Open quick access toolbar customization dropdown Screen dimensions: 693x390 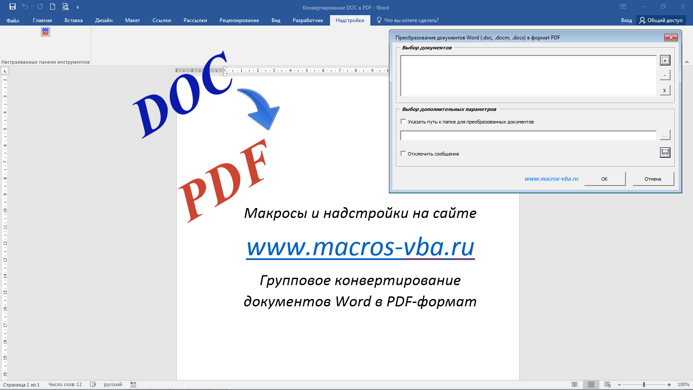tap(78, 6)
